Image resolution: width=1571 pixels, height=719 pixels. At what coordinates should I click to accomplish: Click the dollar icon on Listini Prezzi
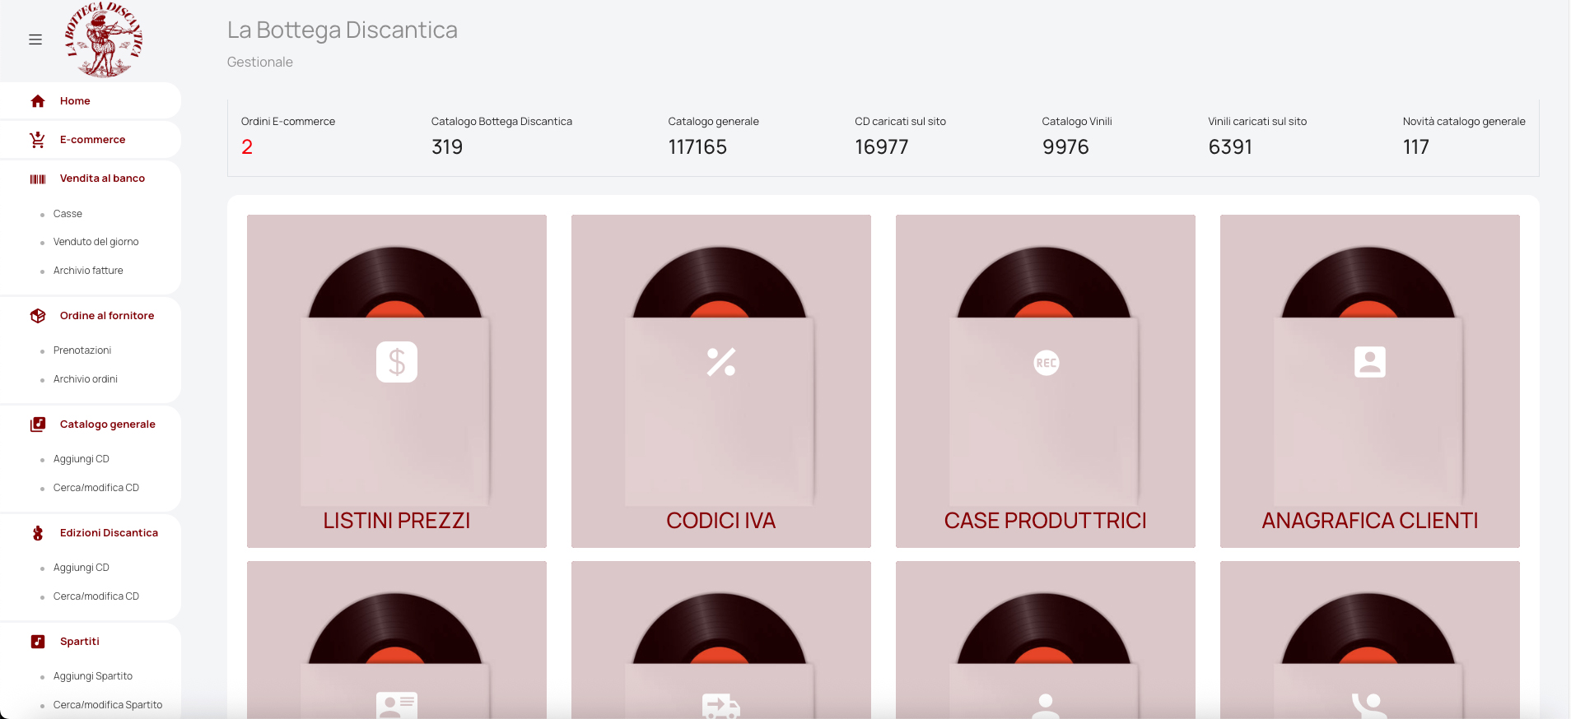coord(397,362)
